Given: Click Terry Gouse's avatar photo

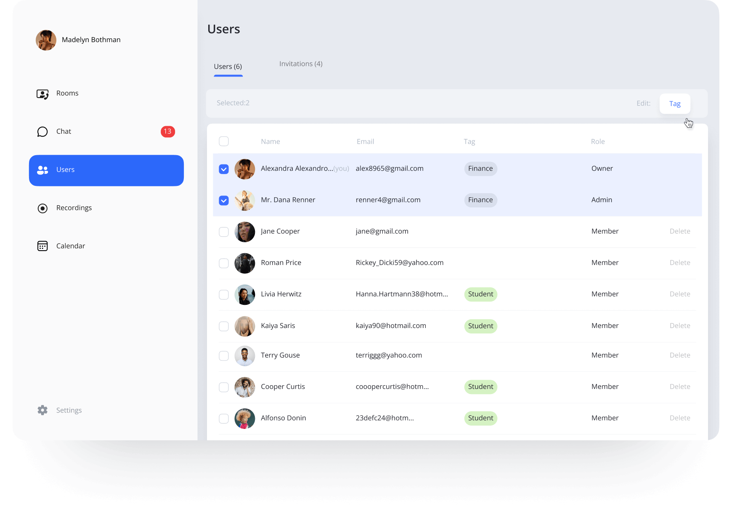Looking at the screenshot, I should click(245, 356).
